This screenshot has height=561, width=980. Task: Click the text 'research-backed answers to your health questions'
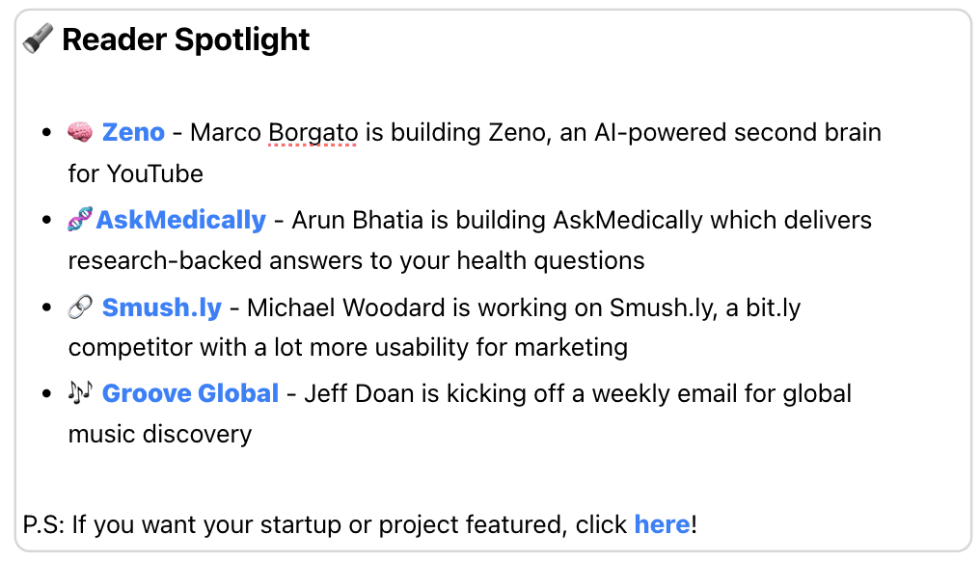356,260
